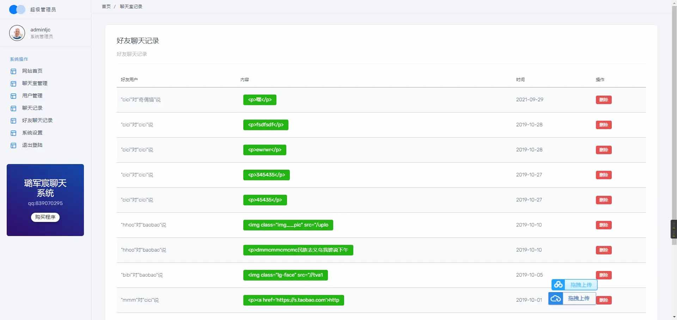Viewport: 677px width, 320px height.
Task: Delete the record containing fsdfsdf
Action: click(x=603, y=125)
